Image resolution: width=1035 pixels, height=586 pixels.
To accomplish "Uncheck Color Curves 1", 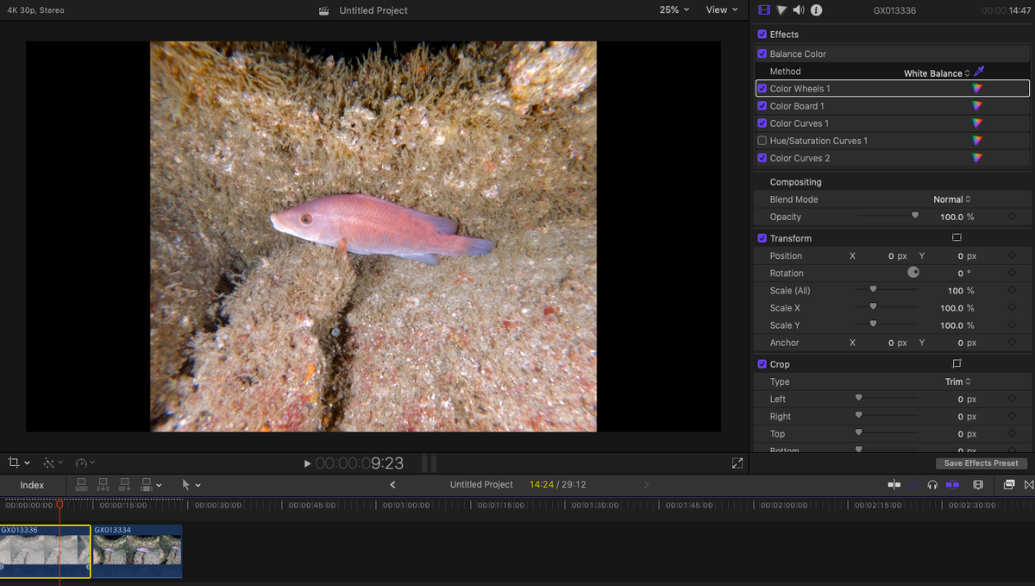I will (x=762, y=123).
